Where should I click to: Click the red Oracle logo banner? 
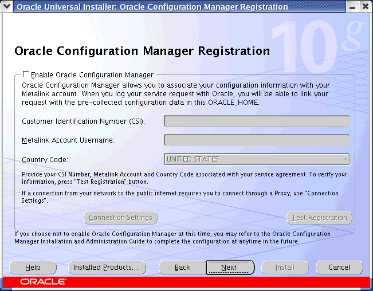[43, 282]
